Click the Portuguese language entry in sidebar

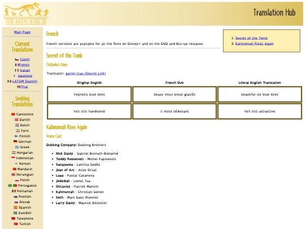click(x=22, y=185)
